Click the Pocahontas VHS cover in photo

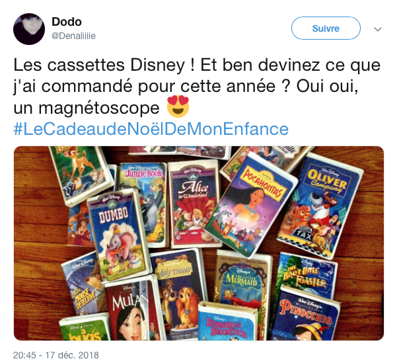tap(251, 204)
